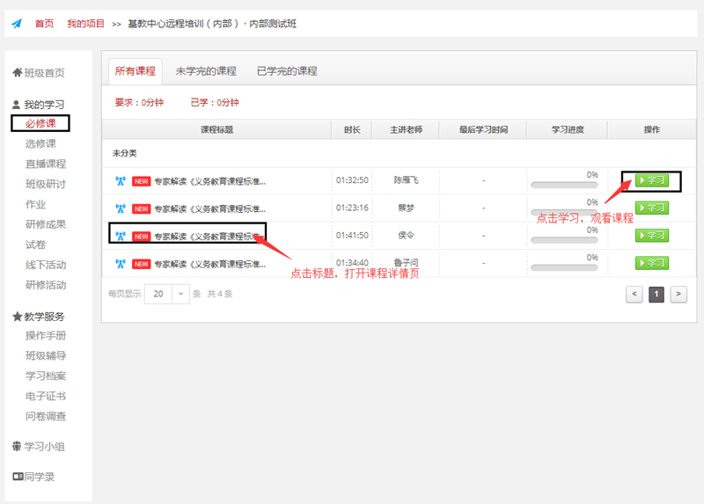Click 学习 button for 陈雁飞 course

click(652, 180)
